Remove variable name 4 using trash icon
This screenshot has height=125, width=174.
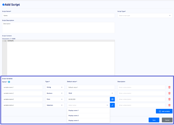point(169,105)
